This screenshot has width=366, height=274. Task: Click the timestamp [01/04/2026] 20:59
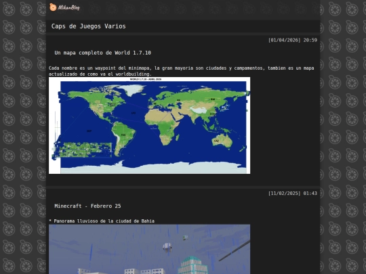click(293, 40)
